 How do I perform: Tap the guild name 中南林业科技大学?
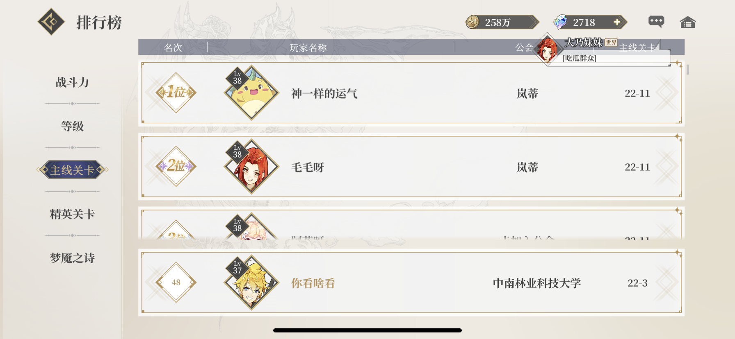[x=537, y=283]
